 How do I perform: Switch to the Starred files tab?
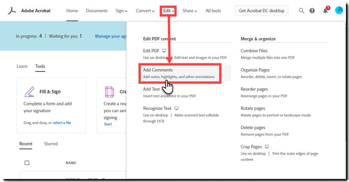pos(51,144)
